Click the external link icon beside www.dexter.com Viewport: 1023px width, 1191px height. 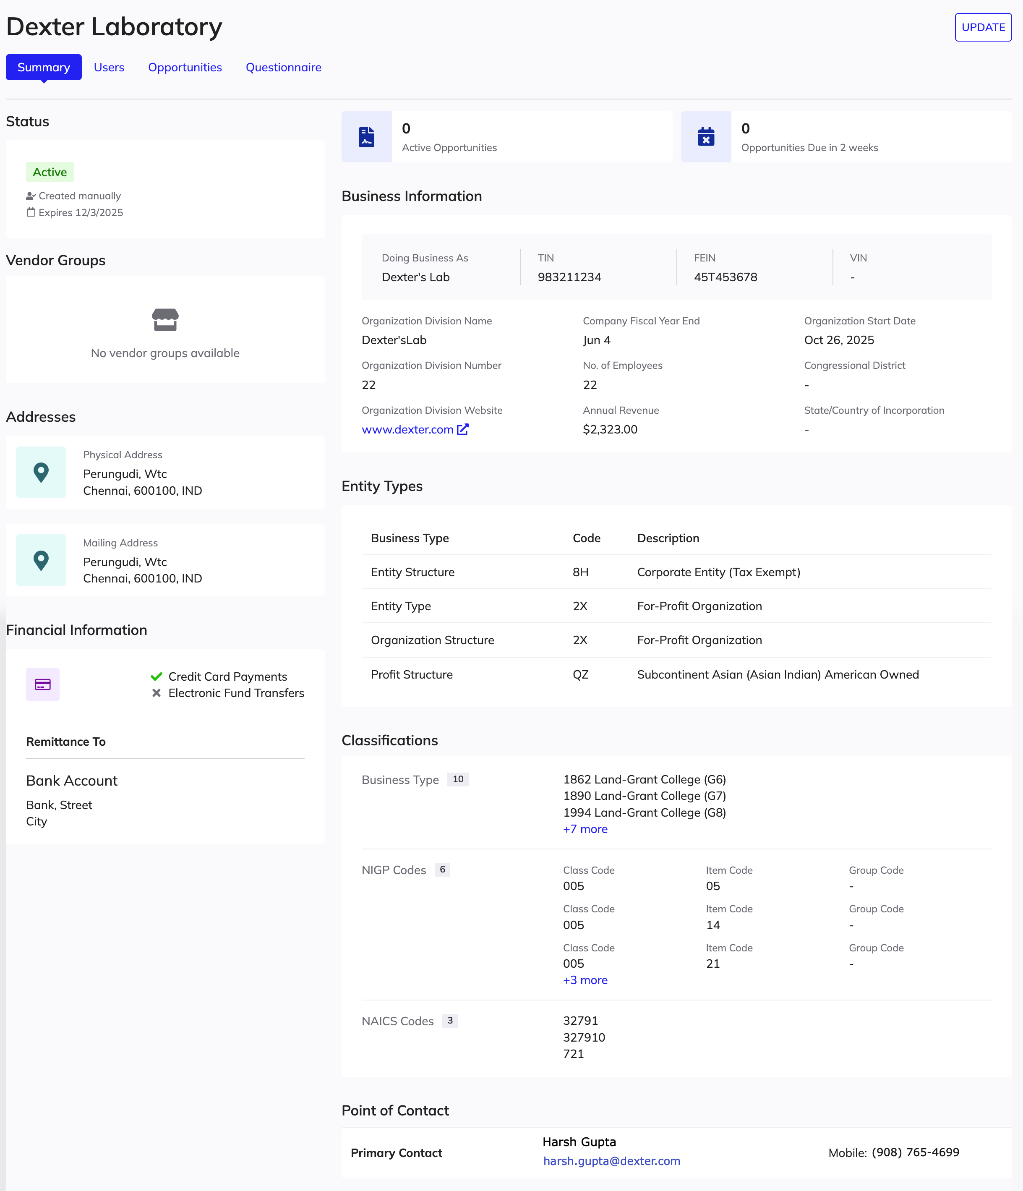pyautogui.click(x=463, y=429)
